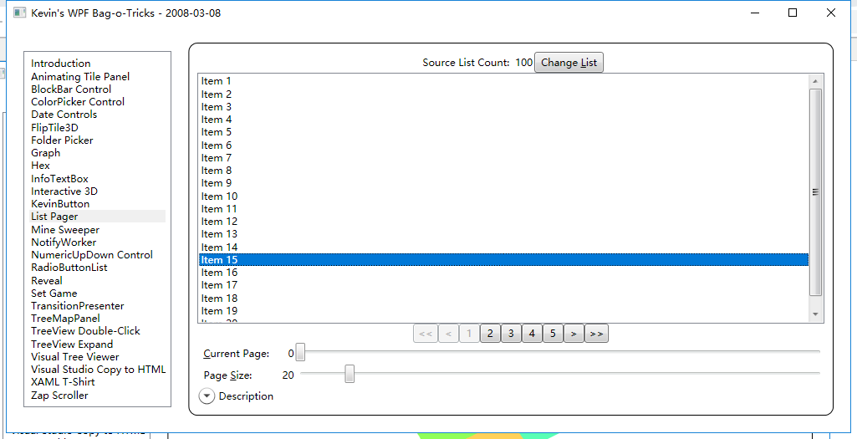Open NumericUpDown Control in sidebar
The image size is (857, 439).
pos(92,255)
